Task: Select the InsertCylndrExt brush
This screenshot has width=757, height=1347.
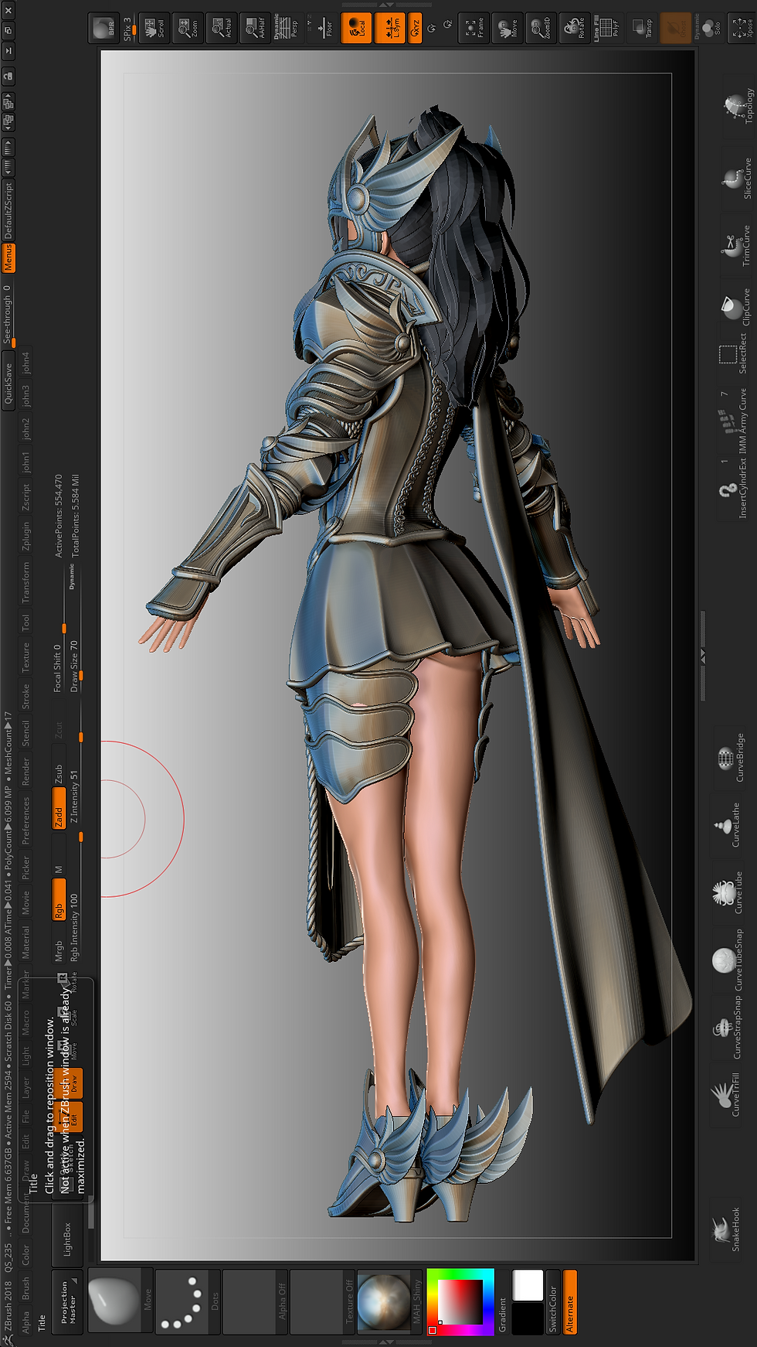Action: pos(732,489)
